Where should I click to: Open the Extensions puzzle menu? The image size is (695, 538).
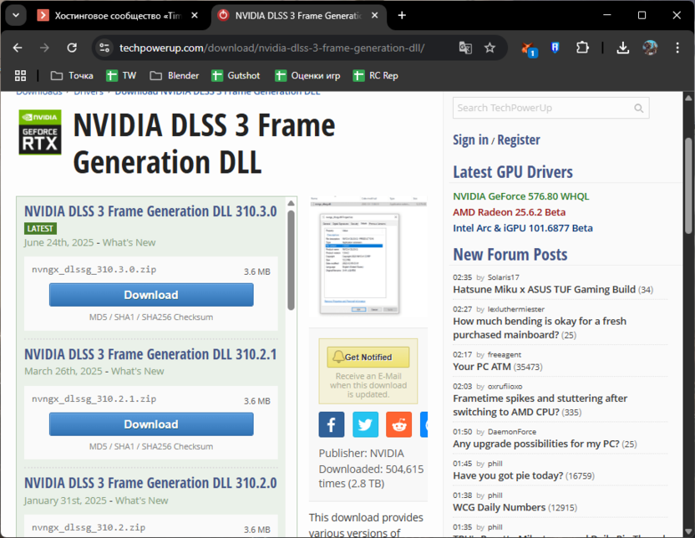[x=582, y=48]
